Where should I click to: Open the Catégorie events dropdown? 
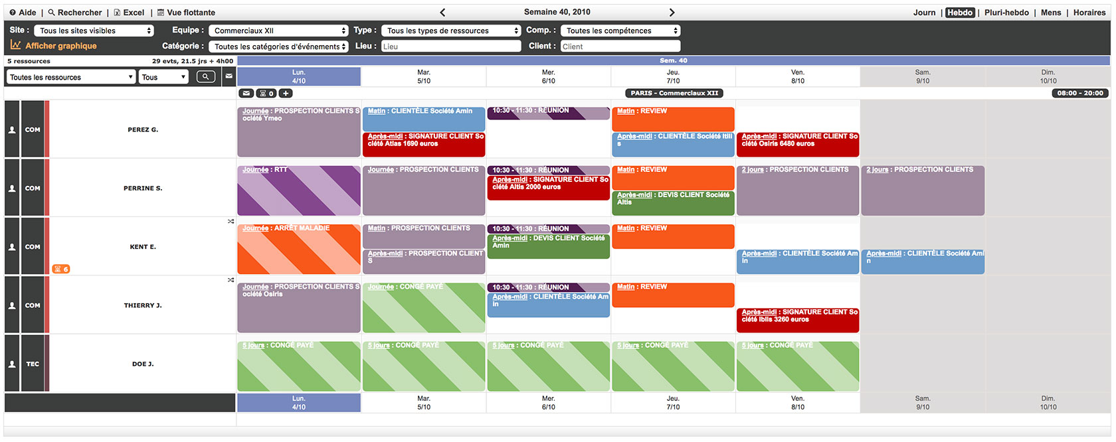(278, 46)
